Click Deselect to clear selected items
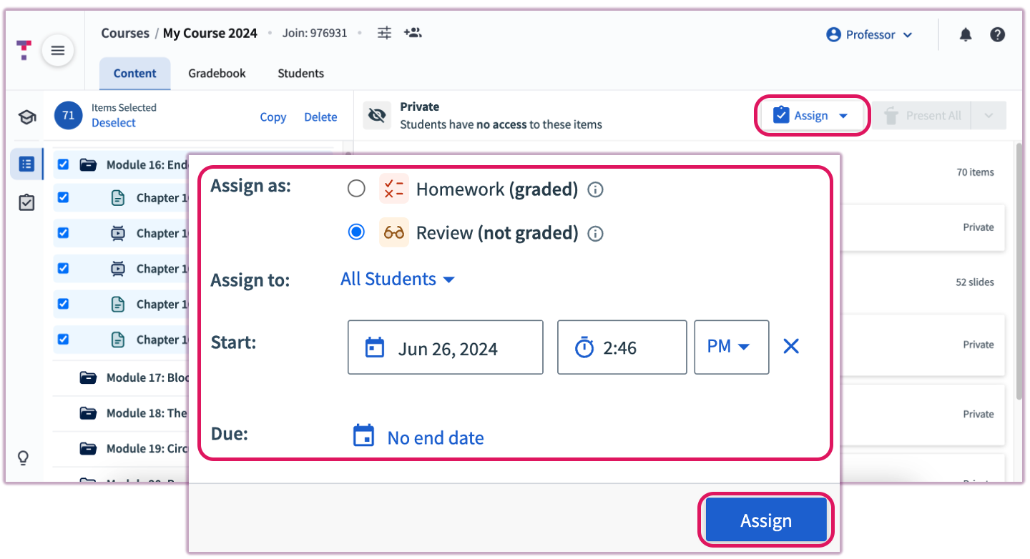Viewport: 1030px width, 559px height. [112, 122]
